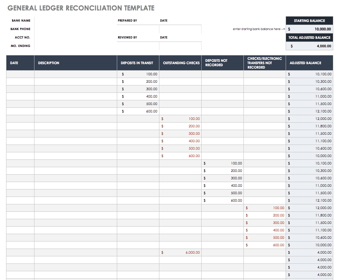Select the Outstanding Checks column header

coord(180,63)
